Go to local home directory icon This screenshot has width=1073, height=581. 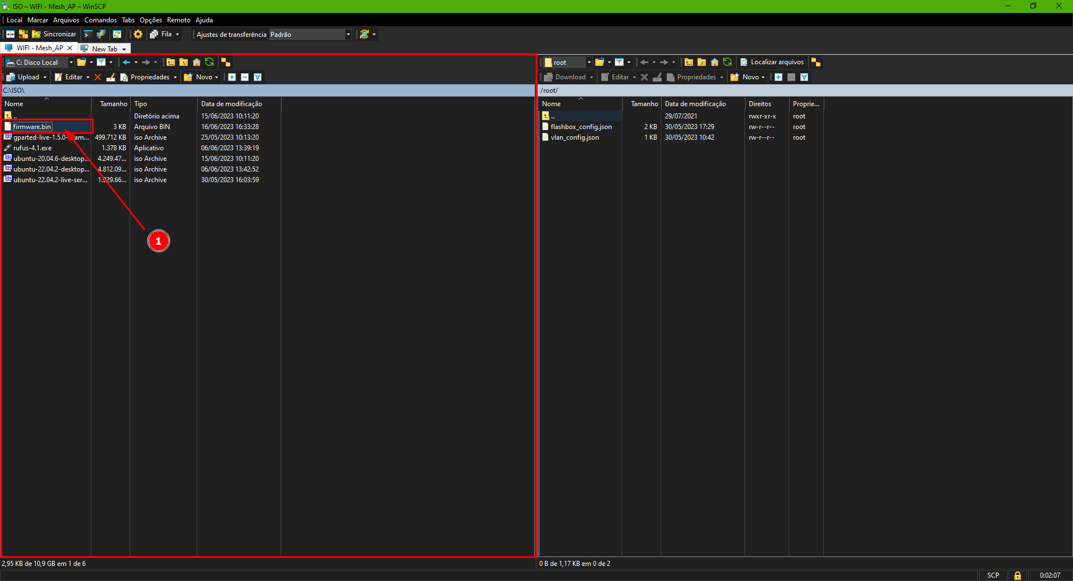tap(196, 62)
